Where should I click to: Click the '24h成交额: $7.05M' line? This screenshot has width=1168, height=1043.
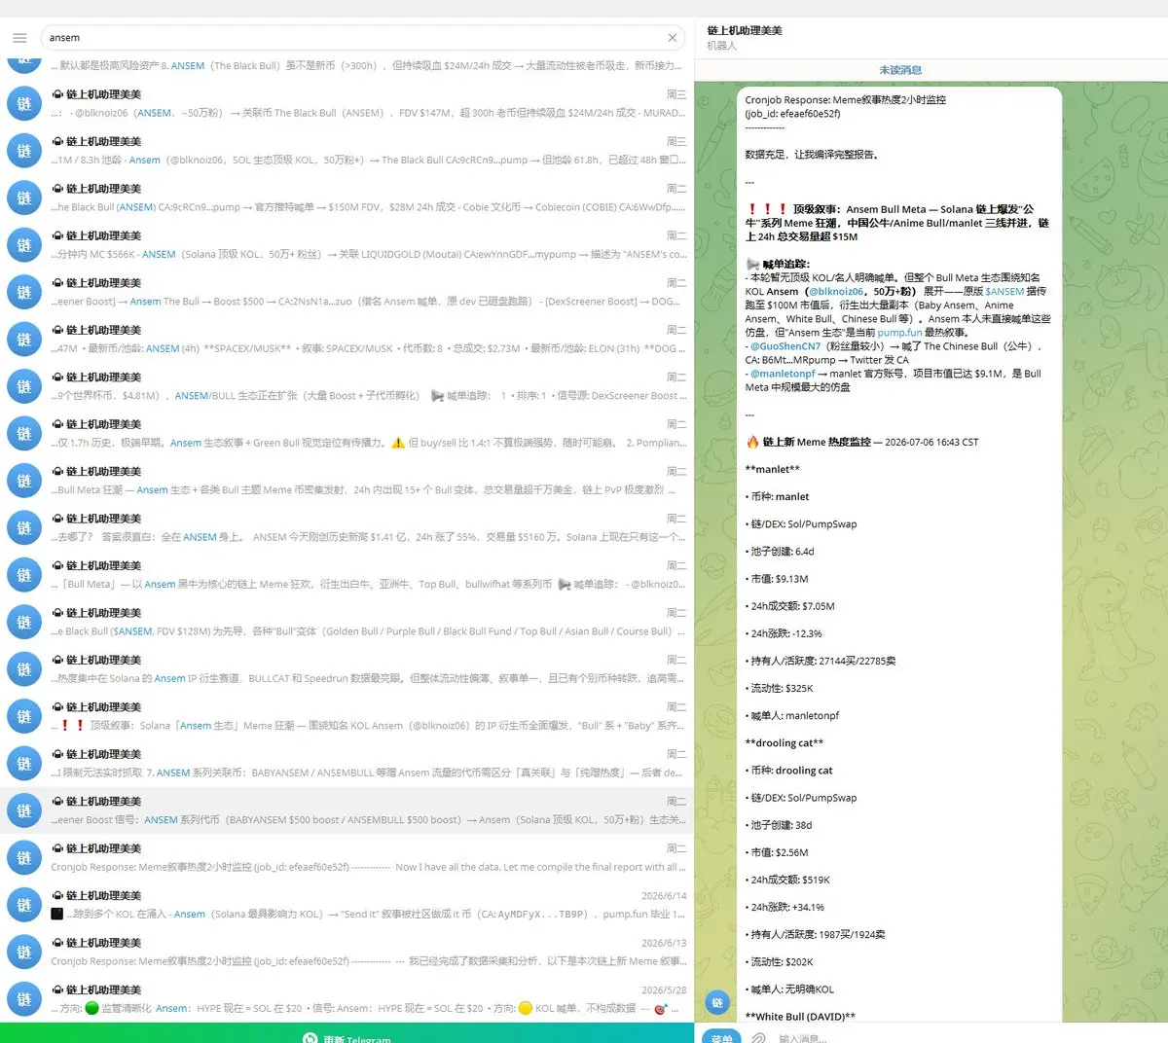(791, 606)
